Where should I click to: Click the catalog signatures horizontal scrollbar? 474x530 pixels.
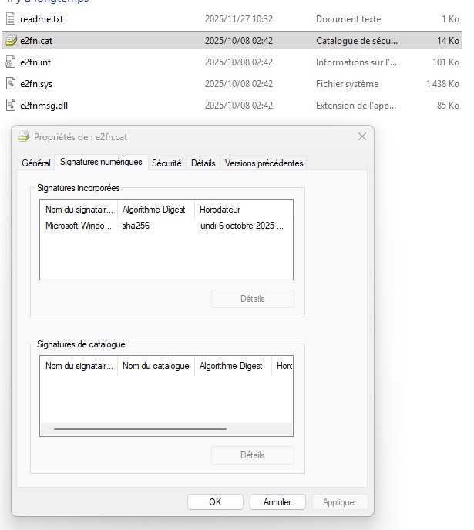pyautogui.click(x=140, y=428)
